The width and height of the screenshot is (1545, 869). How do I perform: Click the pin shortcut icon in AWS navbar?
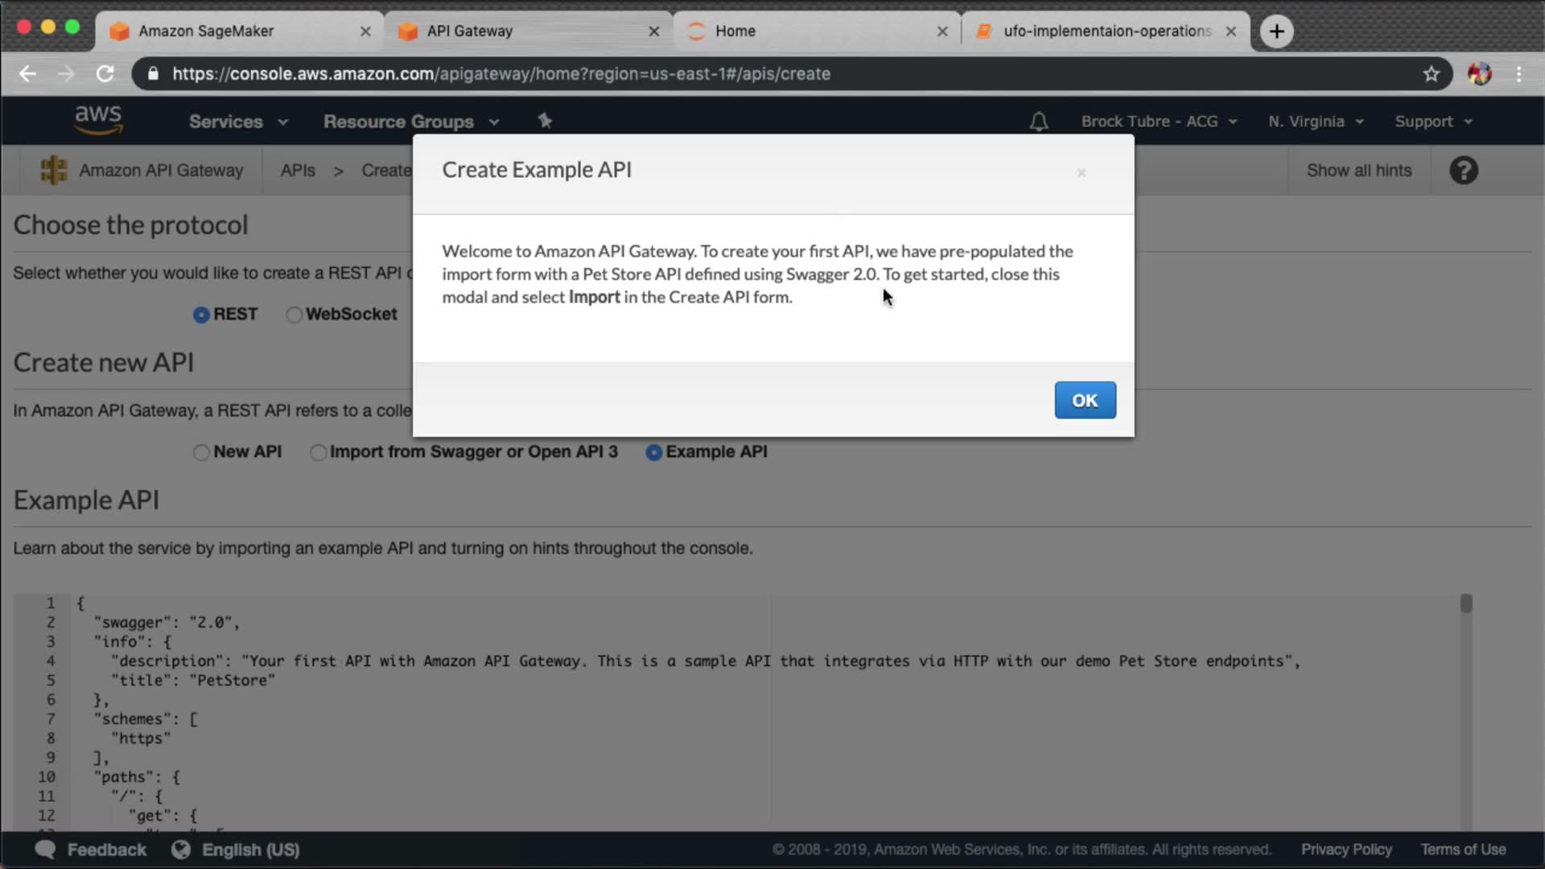pos(545,121)
